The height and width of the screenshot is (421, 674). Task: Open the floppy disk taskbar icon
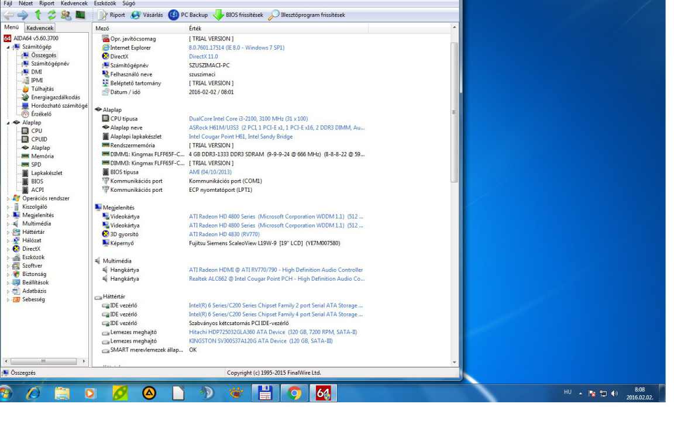pyautogui.click(x=265, y=393)
